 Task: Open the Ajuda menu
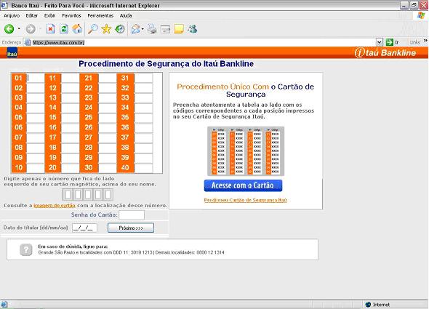point(126,15)
